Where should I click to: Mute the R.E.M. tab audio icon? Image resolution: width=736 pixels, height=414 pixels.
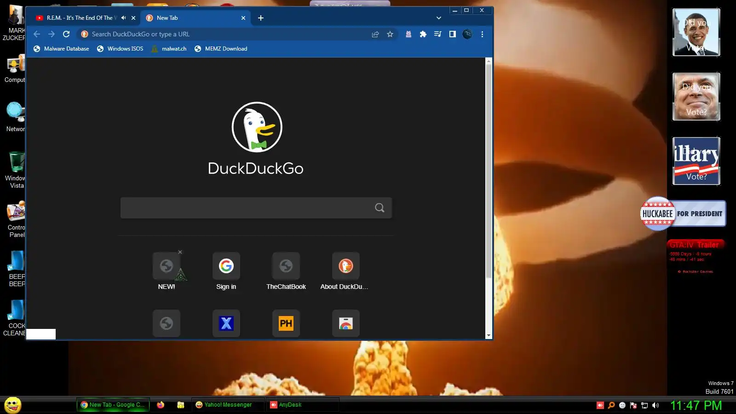pos(123,18)
